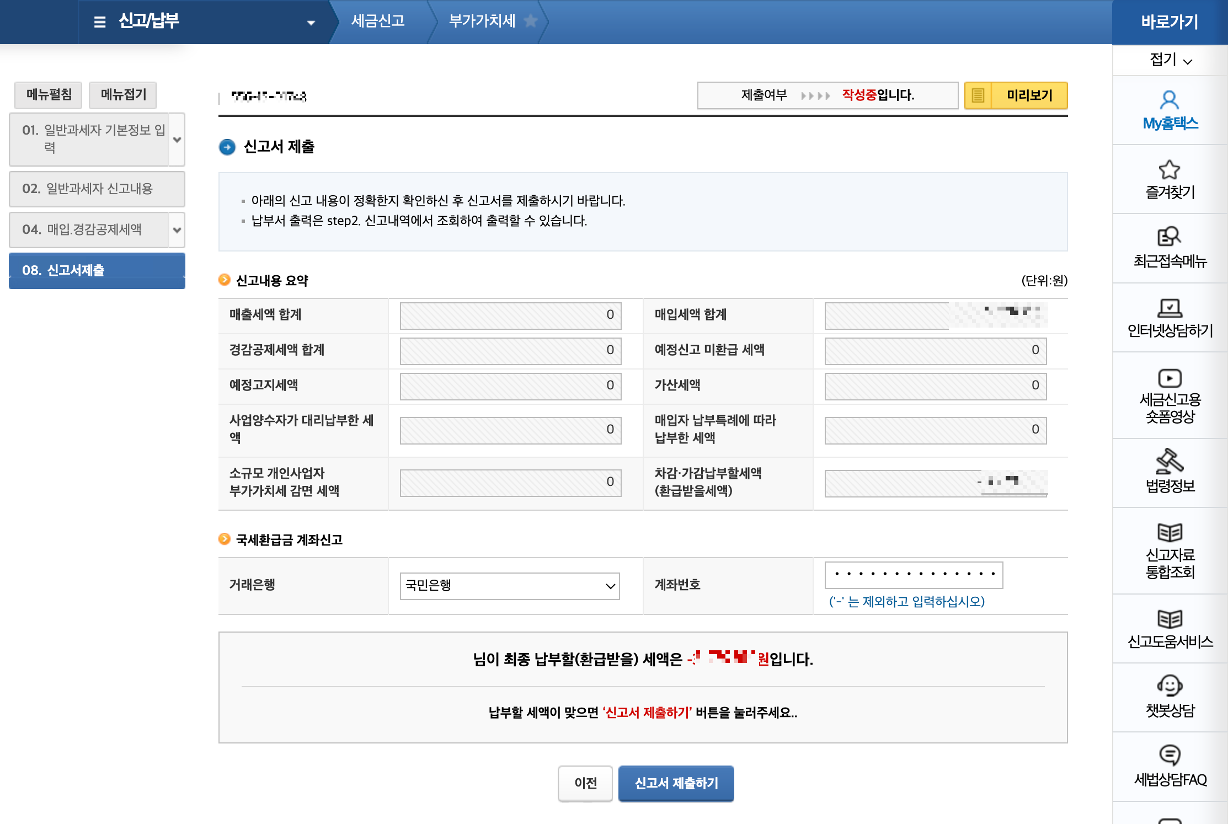Viewport: 1228px width, 824px height.
Task: Open 세금신고용 숏폼영상 video icon
Action: [x=1169, y=378]
